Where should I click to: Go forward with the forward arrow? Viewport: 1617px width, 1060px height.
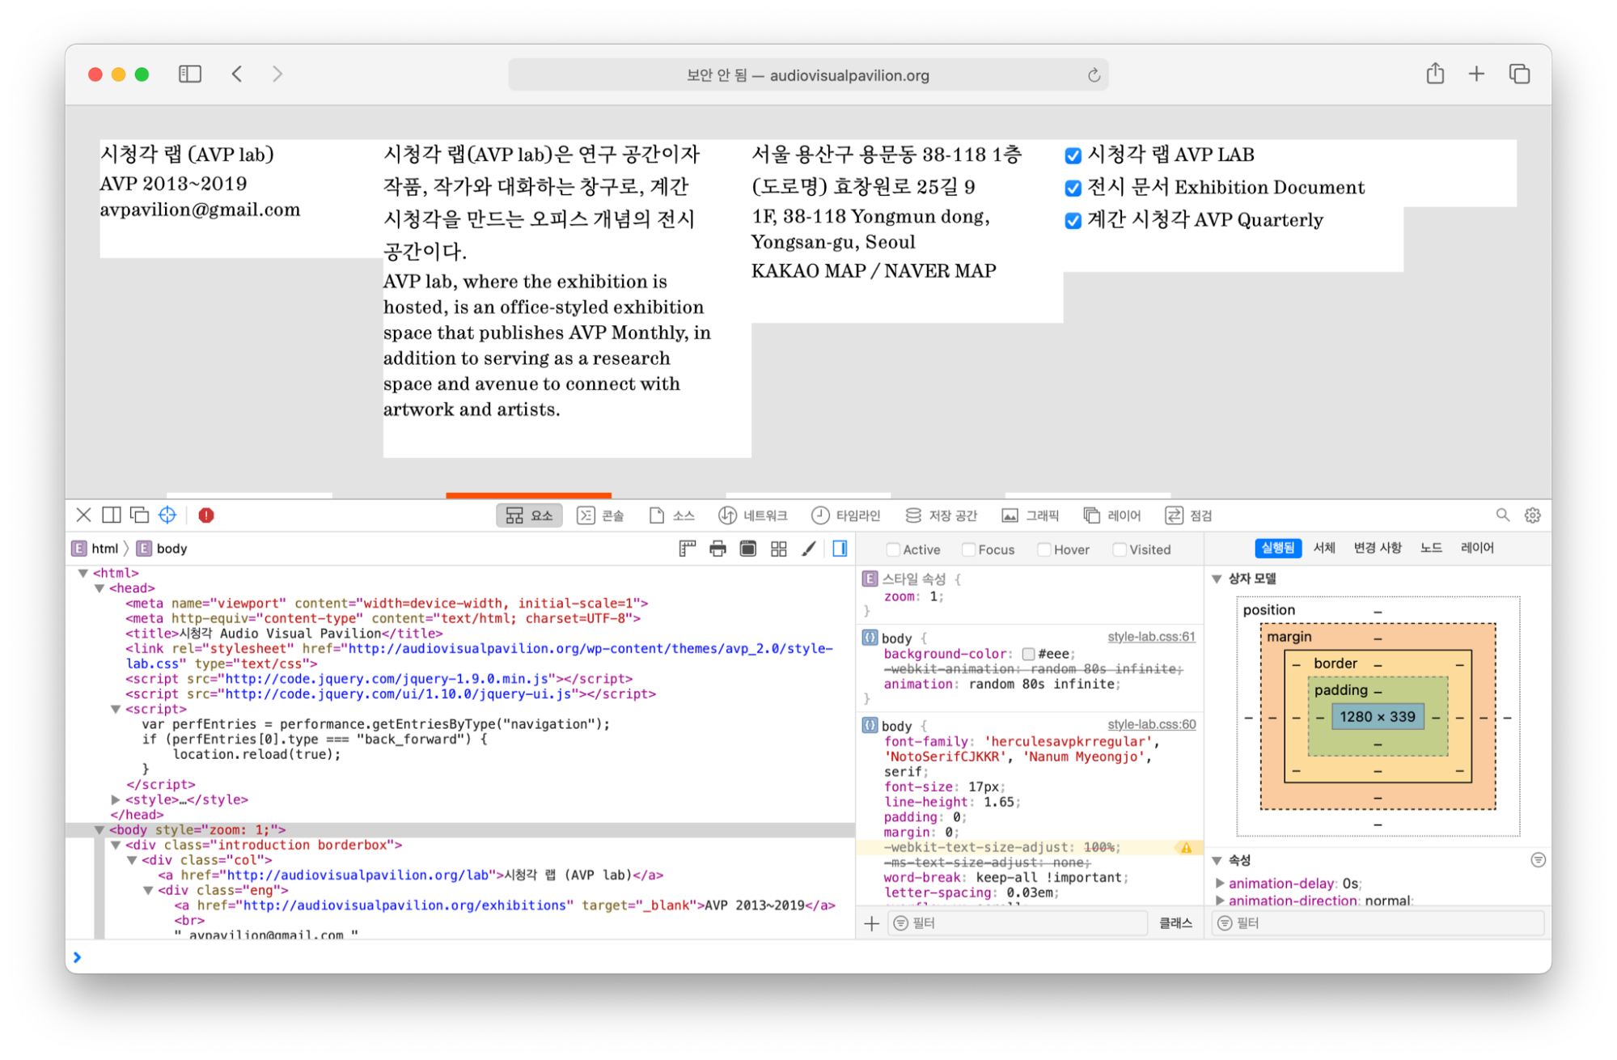277,74
